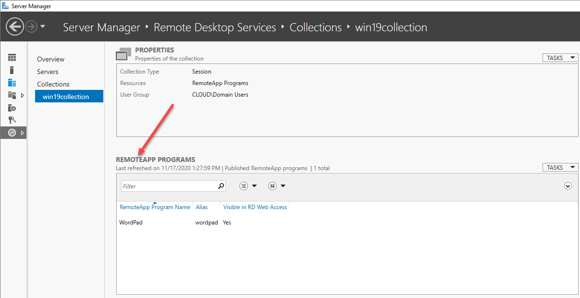Select the WordPad program row
Screen dimensions: 580x298
131,223
